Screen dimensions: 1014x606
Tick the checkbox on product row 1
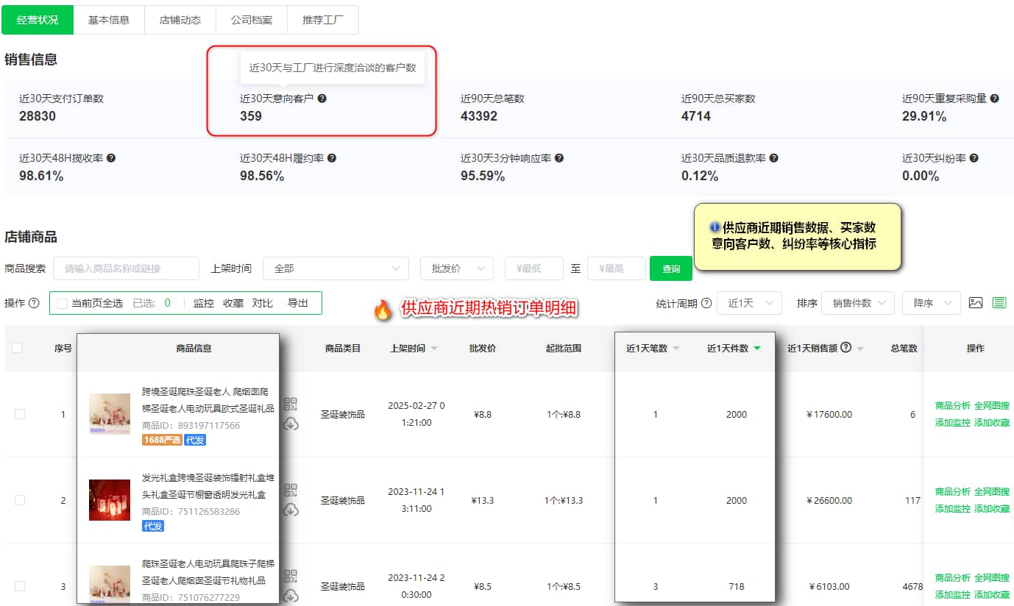tap(20, 414)
